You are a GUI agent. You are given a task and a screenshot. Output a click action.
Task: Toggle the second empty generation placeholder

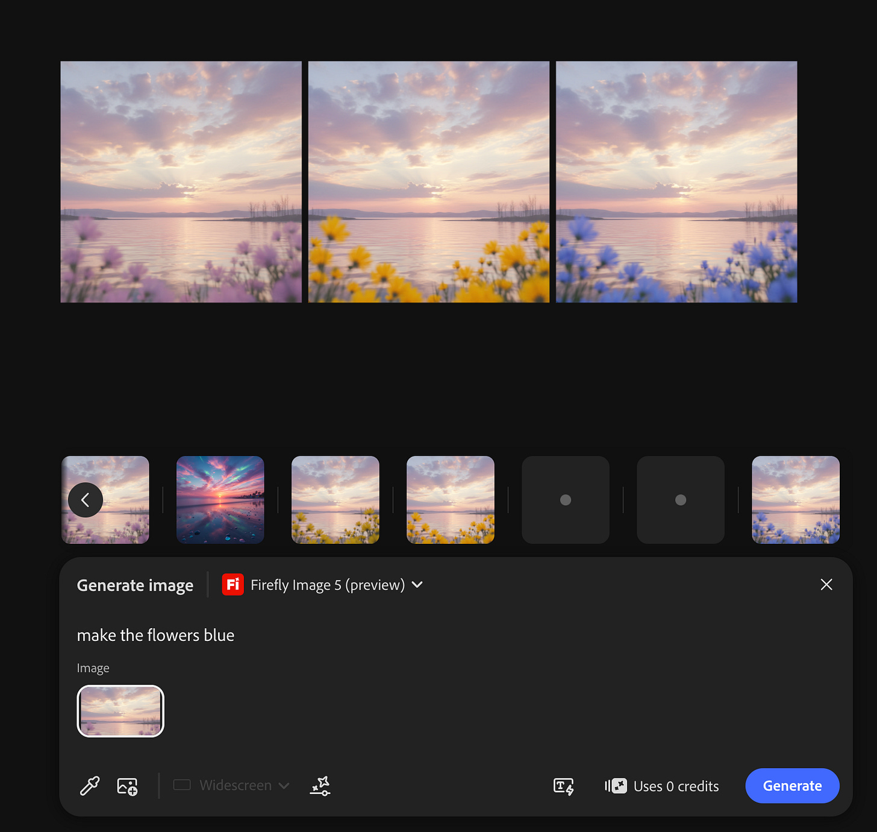[x=680, y=499]
